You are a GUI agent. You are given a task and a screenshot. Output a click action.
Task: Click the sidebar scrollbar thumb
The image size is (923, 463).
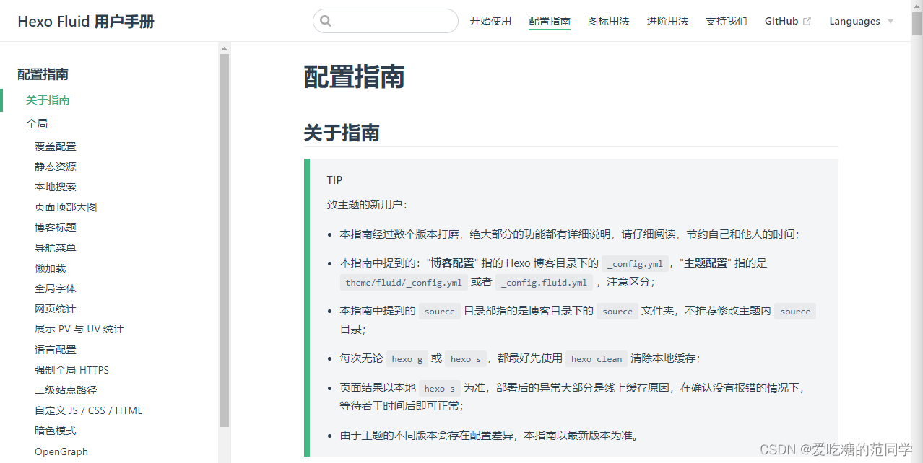[x=224, y=240]
